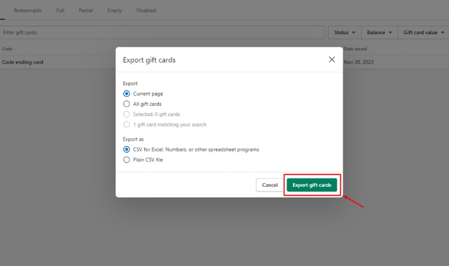Click the Filter gift cards search field
This screenshot has width=449, height=266.
click(x=162, y=33)
